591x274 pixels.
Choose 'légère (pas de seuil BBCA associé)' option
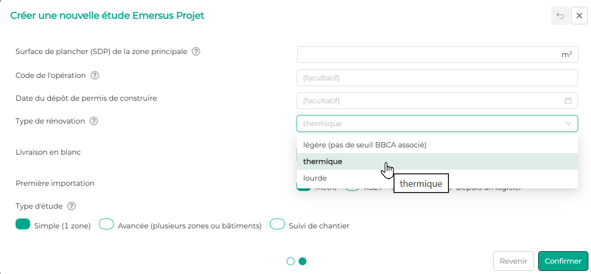pos(364,145)
